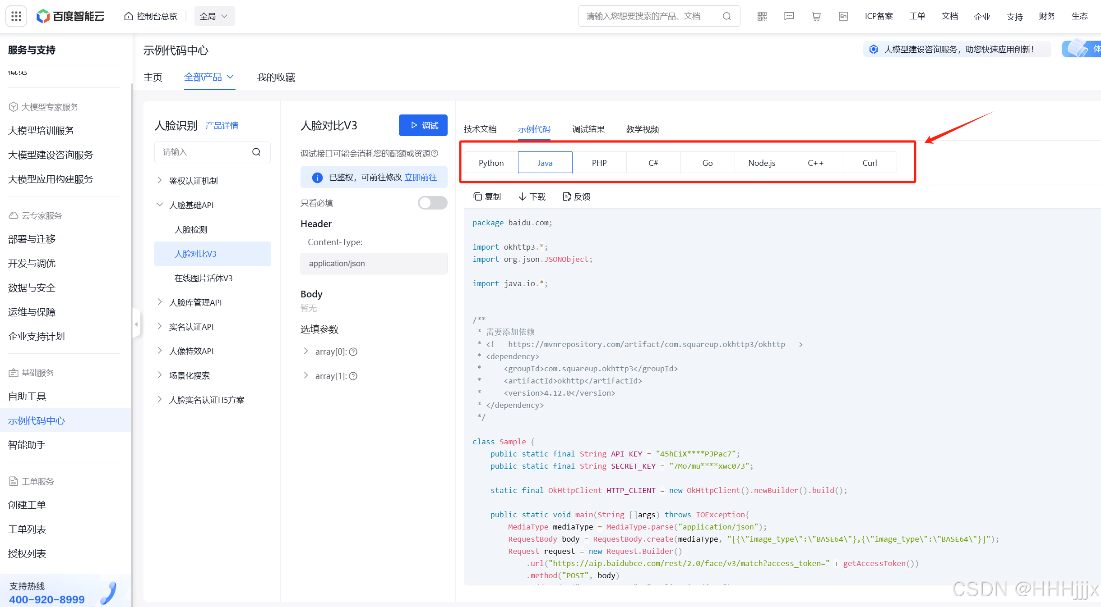Click the Baidu AI Cloud logo
Viewport: 1101px width, 607px height.
coord(70,16)
